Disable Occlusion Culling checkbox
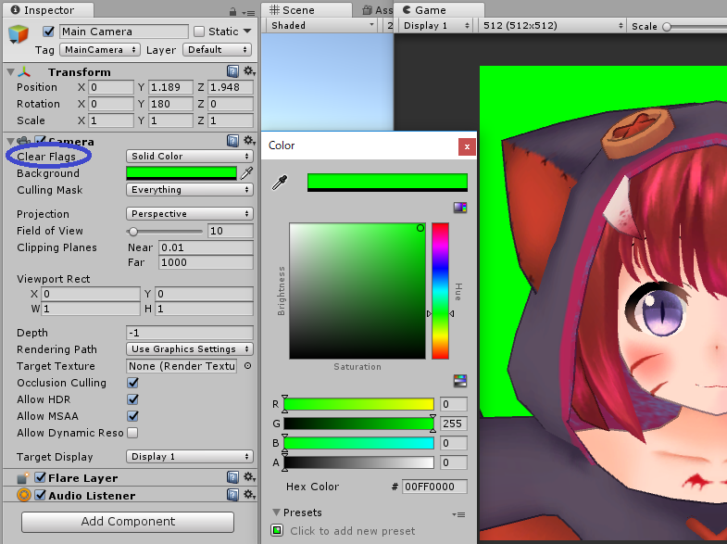Viewport: 727px width, 544px height. pyautogui.click(x=133, y=383)
